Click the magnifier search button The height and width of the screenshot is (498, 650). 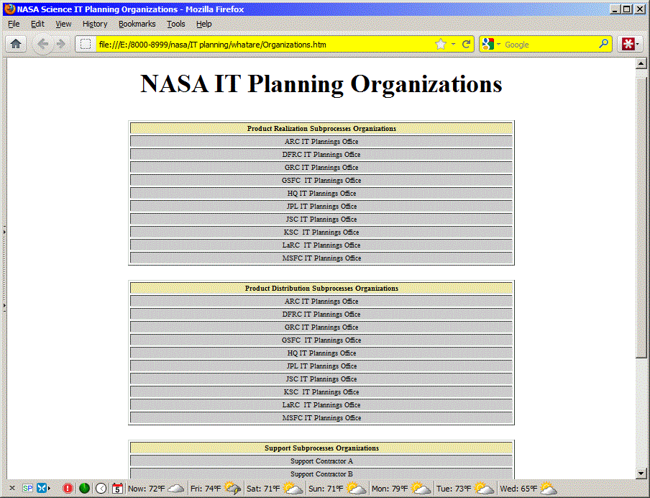pyautogui.click(x=603, y=44)
